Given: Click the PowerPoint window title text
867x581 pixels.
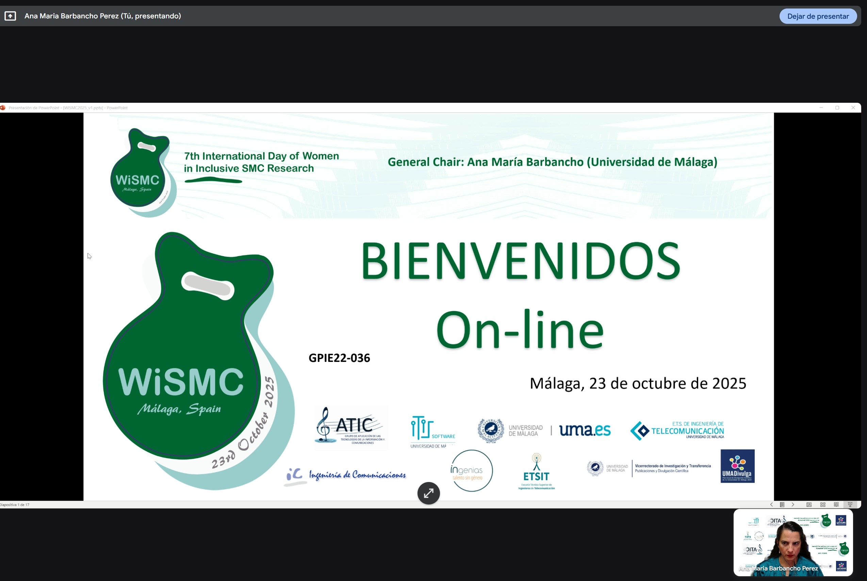Looking at the screenshot, I should click(x=68, y=108).
